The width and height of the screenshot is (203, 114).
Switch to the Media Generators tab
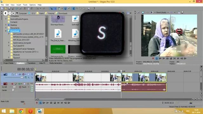(56, 63)
